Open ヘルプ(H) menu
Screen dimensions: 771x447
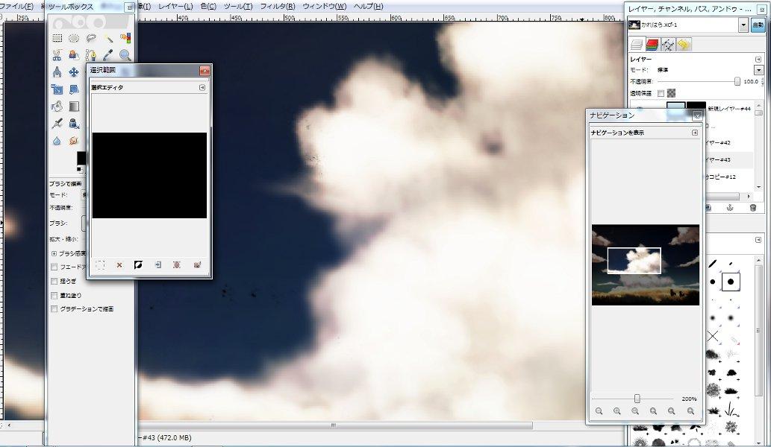(x=368, y=7)
